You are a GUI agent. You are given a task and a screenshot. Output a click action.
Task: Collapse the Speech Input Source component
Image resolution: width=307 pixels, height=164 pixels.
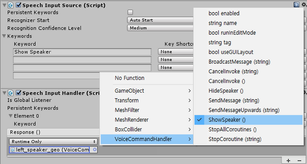point(4,5)
